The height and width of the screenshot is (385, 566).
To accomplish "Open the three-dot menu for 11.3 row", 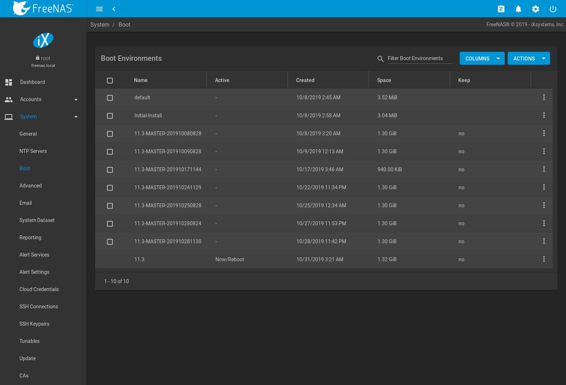I will click(544, 259).
